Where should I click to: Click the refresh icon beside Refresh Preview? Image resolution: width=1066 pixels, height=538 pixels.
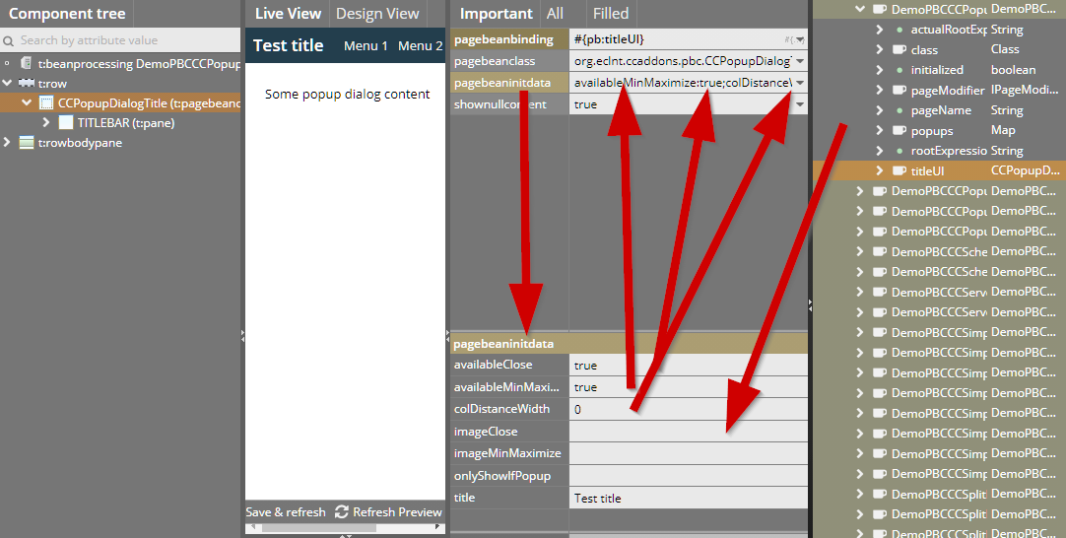click(342, 512)
